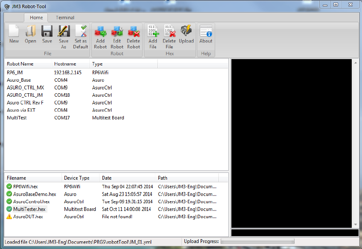Viewport: 362px width, 249px height.
Task: Click green check icon beside RP6Wifi.hex
Action: pos(9,187)
